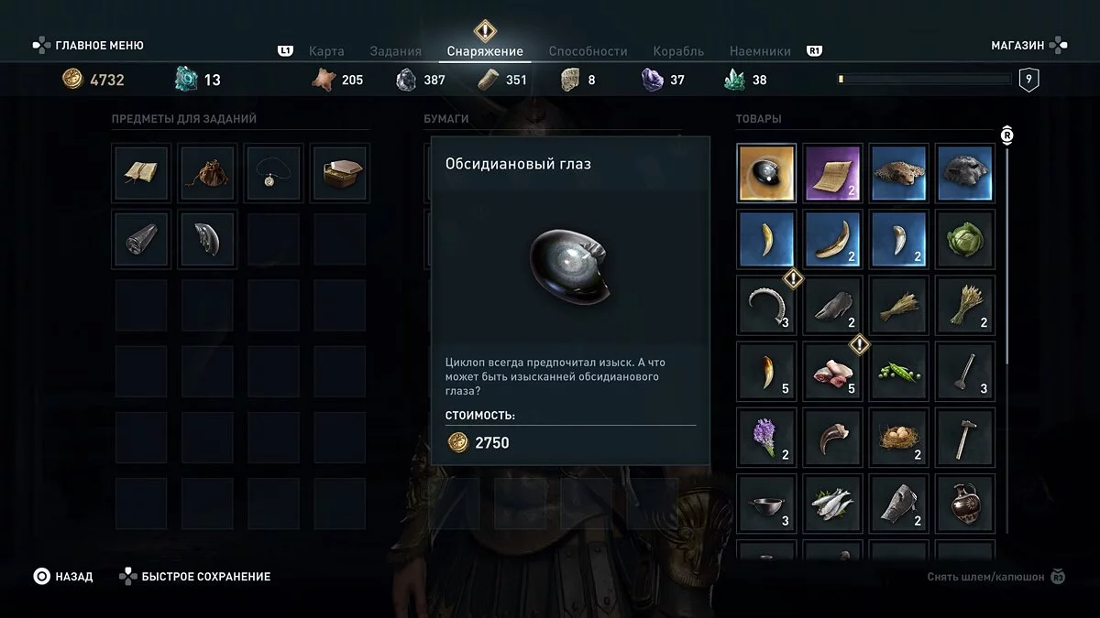Select the necklace pendant quest item

click(x=273, y=173)
